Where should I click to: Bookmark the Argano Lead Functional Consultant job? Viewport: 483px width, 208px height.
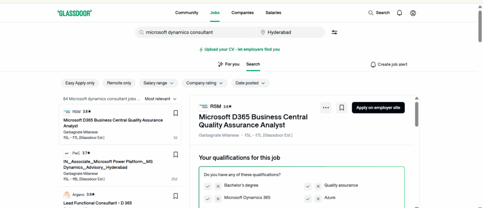175,196
